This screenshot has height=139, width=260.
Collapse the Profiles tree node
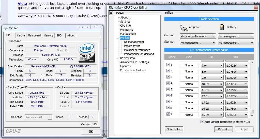click(118, 38)
